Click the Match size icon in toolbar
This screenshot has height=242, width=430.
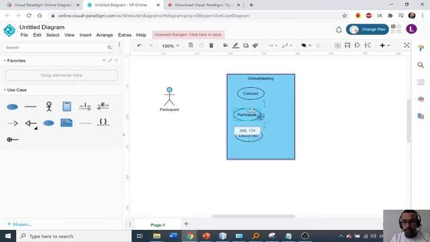[347, 46]
